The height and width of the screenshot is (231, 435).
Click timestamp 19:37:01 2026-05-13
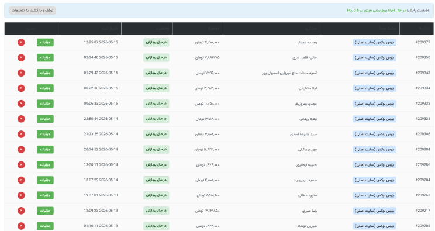[101, 195]
